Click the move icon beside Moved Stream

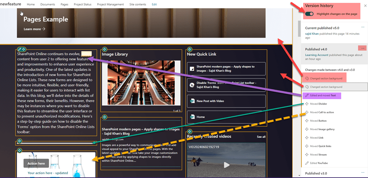tap(307, 154)
